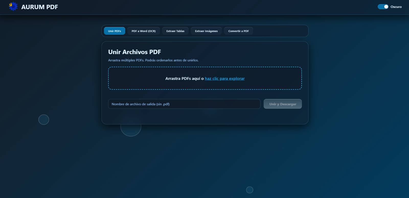
Task: Click the small floating circle left of the card
Action: (x=44, y=120)
